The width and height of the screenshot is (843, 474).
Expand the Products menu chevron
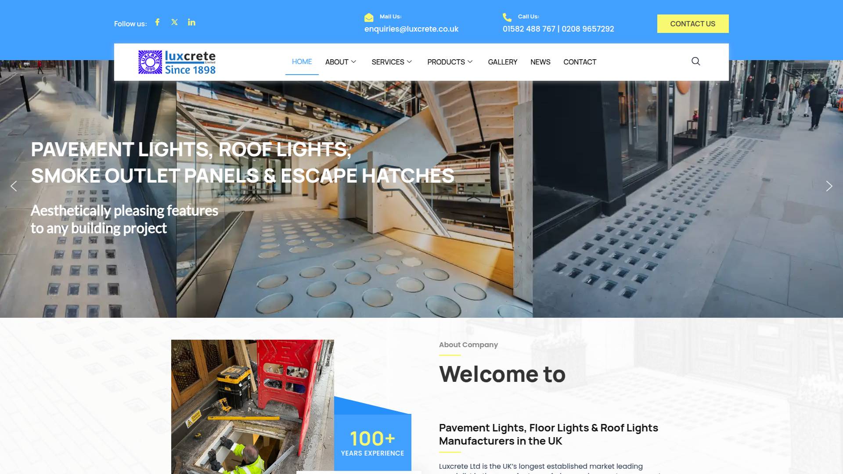tap(470, 62)
